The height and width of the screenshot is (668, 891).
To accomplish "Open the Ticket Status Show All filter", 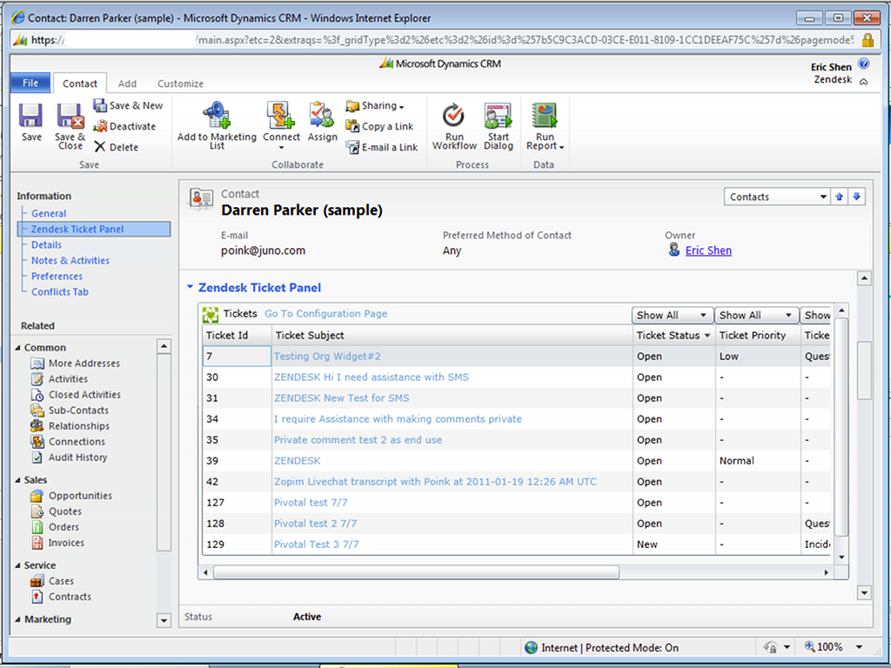I will (x=672, y=315).
